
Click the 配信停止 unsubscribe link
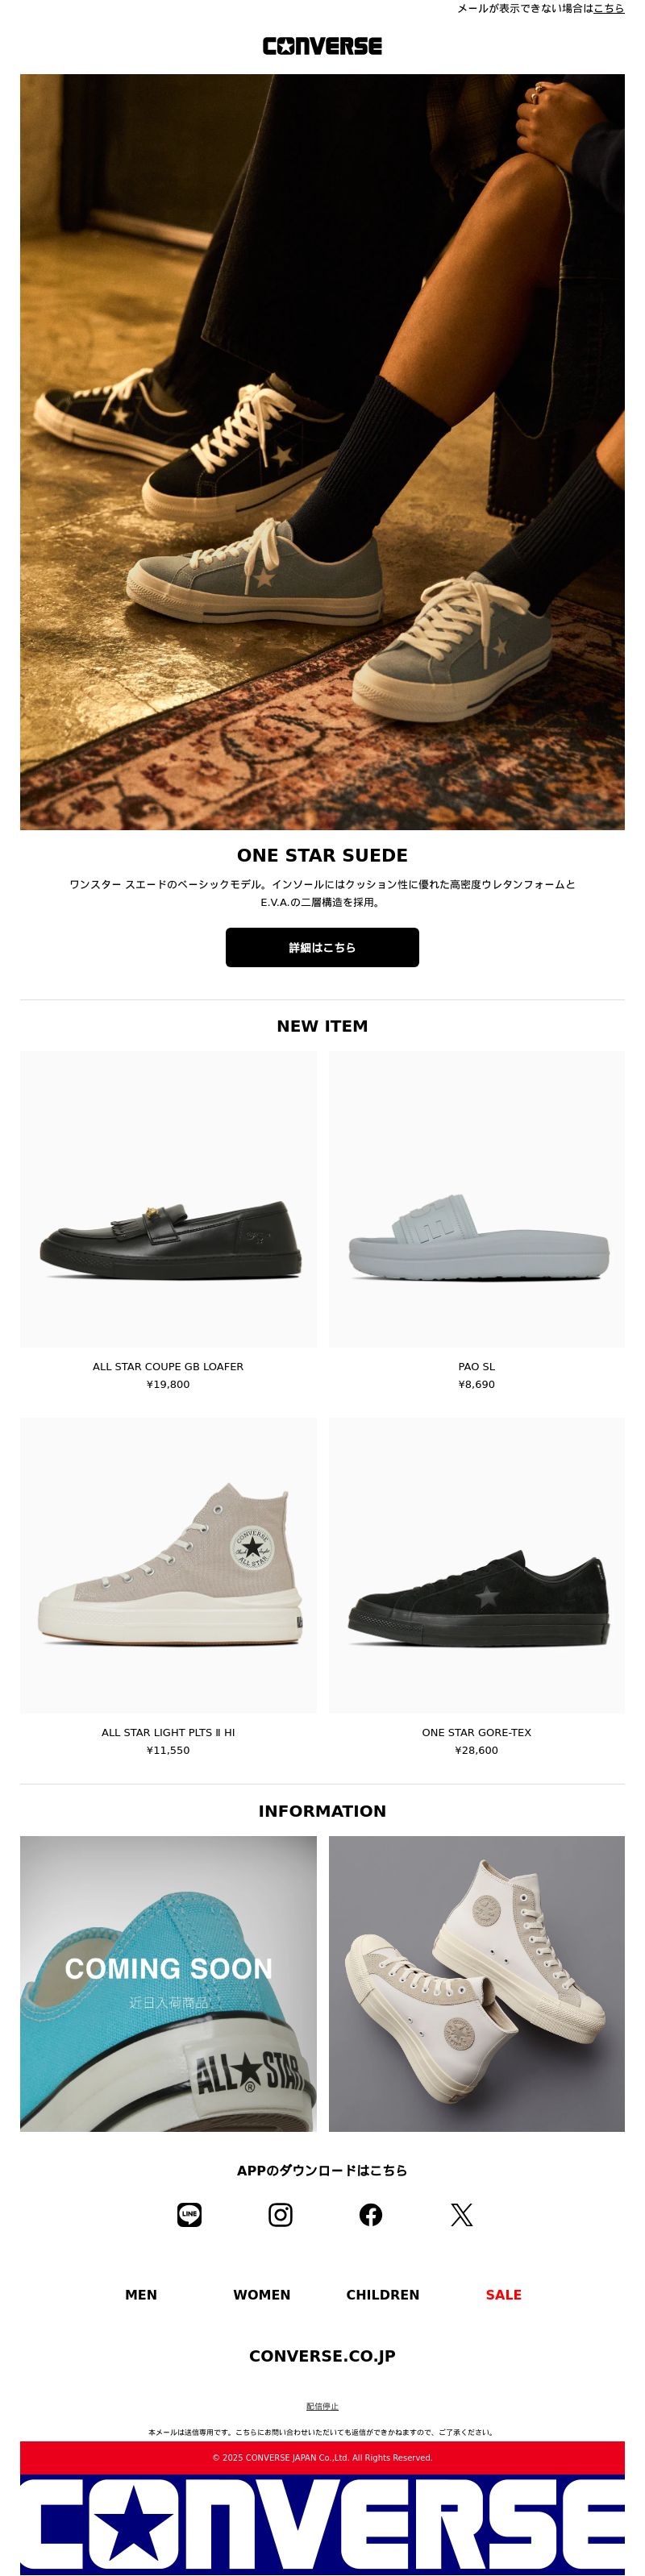point(322,2406)
